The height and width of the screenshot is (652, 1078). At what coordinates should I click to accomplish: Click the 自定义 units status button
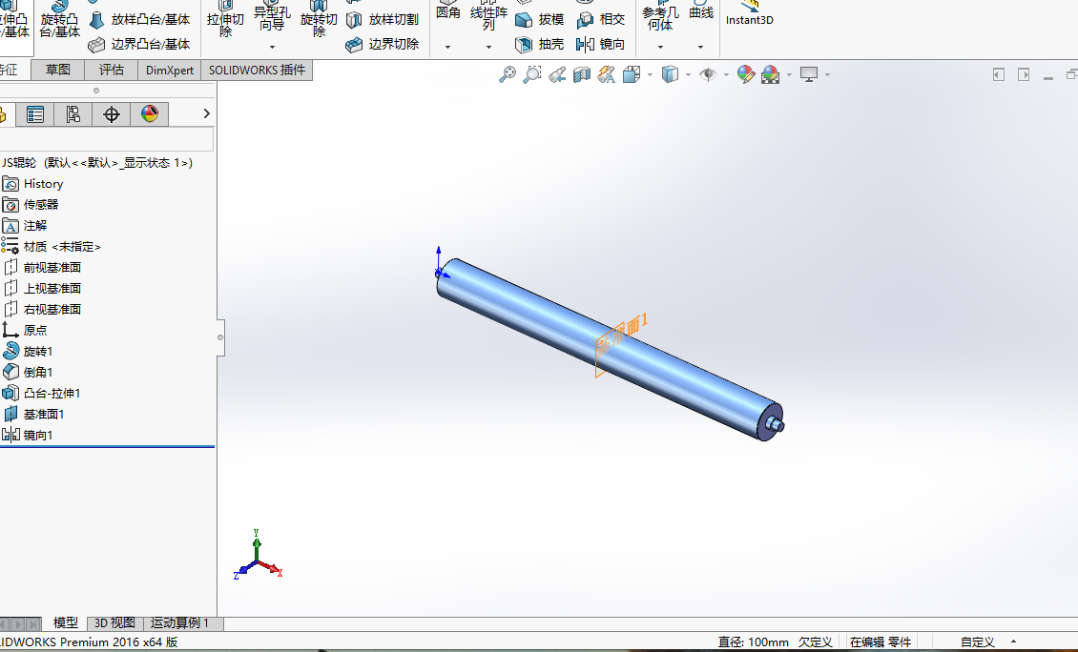(978, 642)
